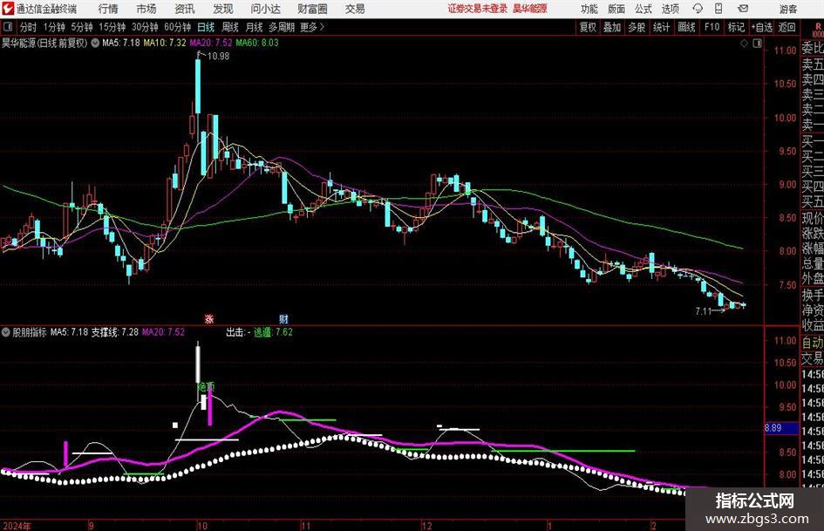Open the 多周期 multi-period view
The width and height of the screenshot is (824, 531).
(282, 27)
